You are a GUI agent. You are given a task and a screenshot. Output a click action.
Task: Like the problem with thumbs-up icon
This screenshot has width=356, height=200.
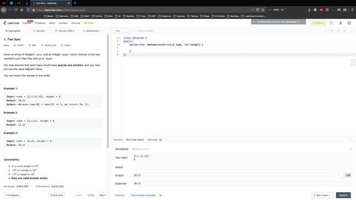tap(15, 46)
